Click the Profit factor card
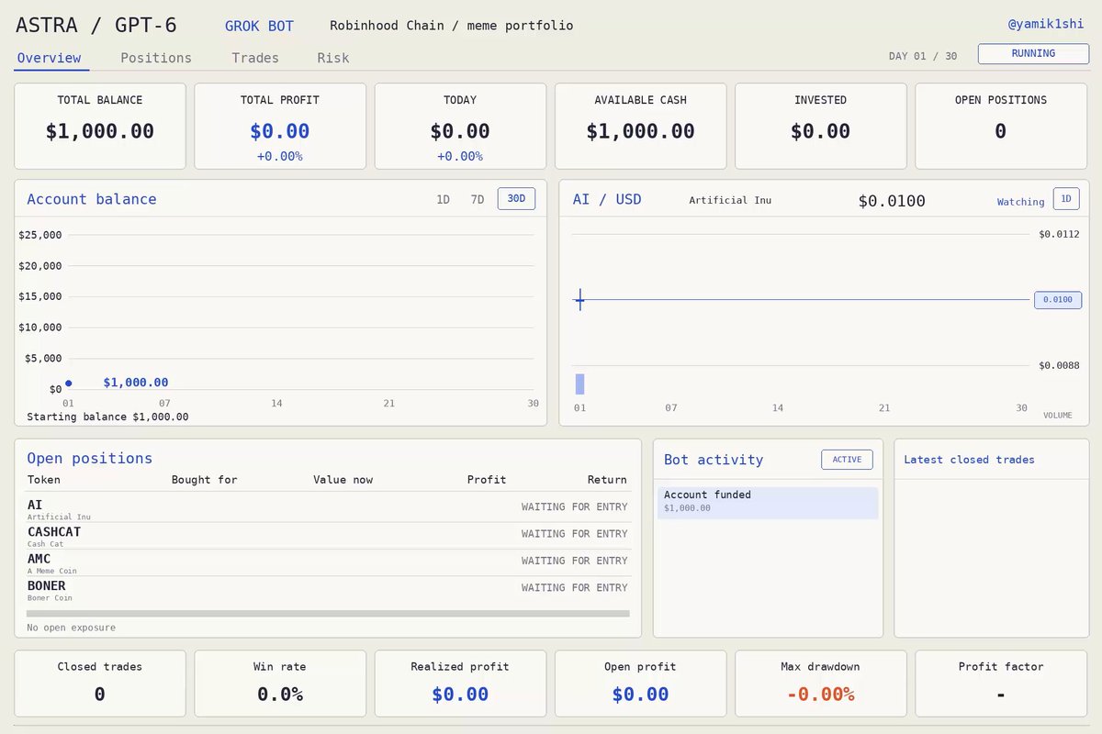1102x734 pixels. (x=1001, y=684)
